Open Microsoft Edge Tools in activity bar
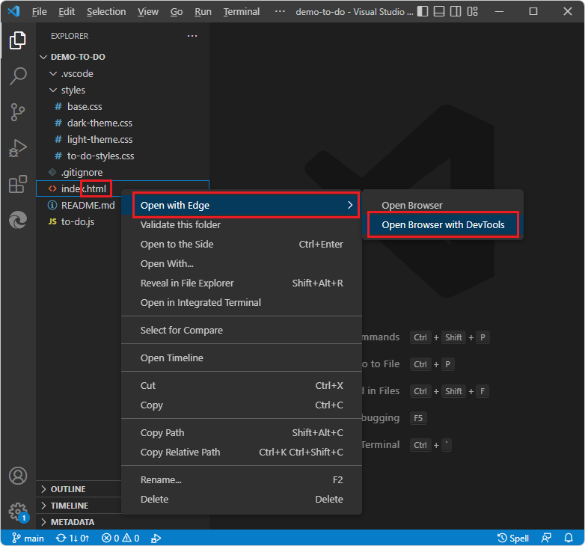 [x=17, y=220]
